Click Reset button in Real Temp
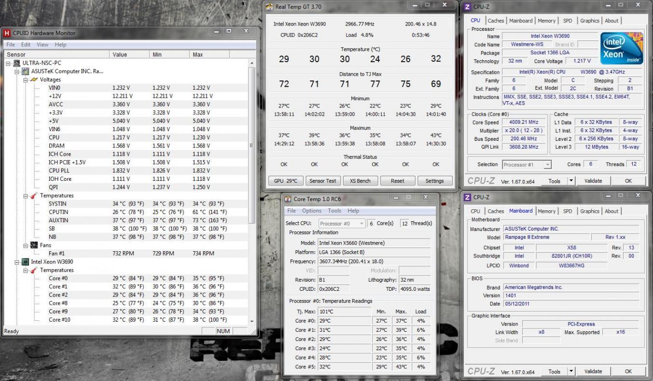Screen dimensions: 653x381 (397, 181)
